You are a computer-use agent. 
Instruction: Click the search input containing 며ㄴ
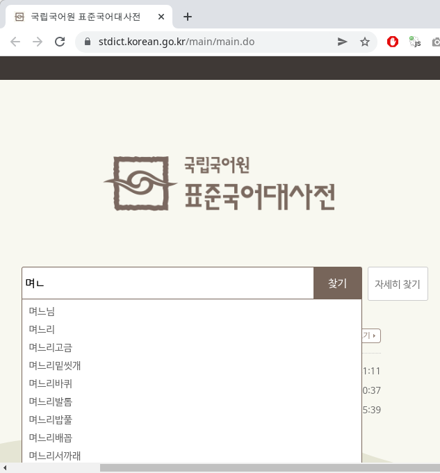point(168,283)
